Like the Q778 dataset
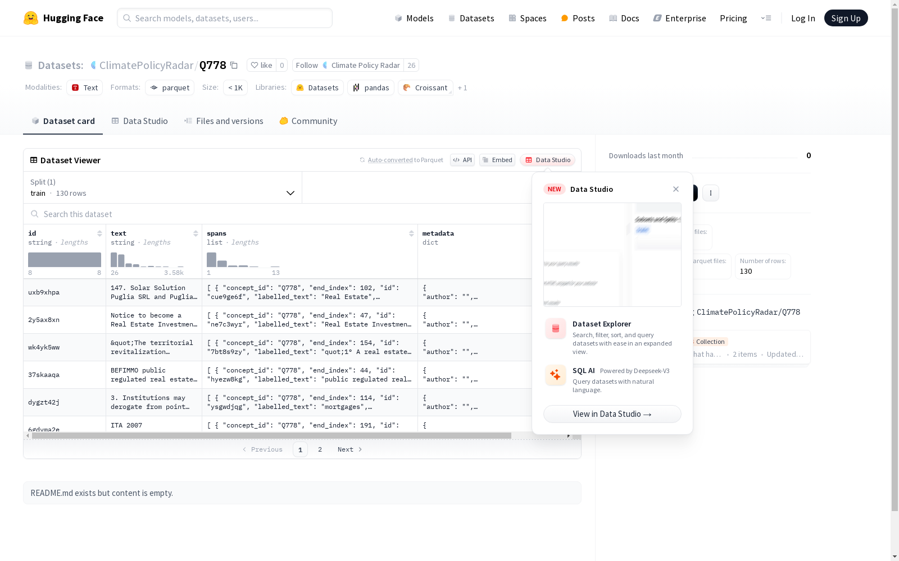Screen dimensions: 899x561 pos(262,65)
